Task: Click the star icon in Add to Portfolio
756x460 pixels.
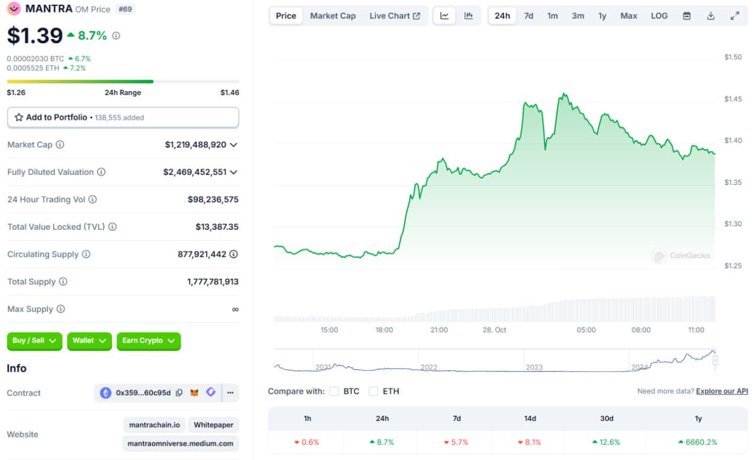Action: click(19, 118)
